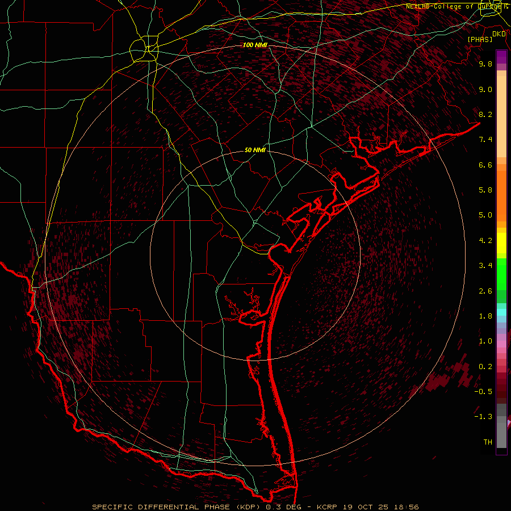This screenshot has width=511, height=511.
Task: Click the 9.0 legend scale label
Action: (x=485, y=89)
